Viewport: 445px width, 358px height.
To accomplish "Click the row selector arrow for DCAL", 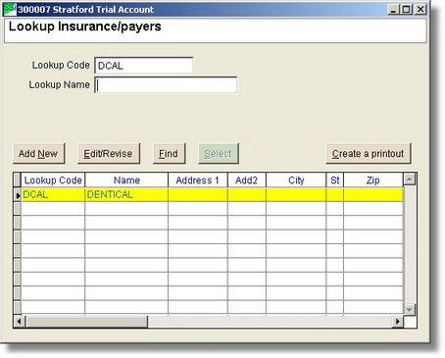I will 18,195.
